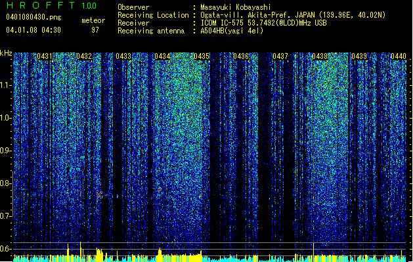Screen dimensions: 413x262
Task: Click the Ogata-vill. Akita-Pref. JAPAN location value
Action: [x=293, y=15]
